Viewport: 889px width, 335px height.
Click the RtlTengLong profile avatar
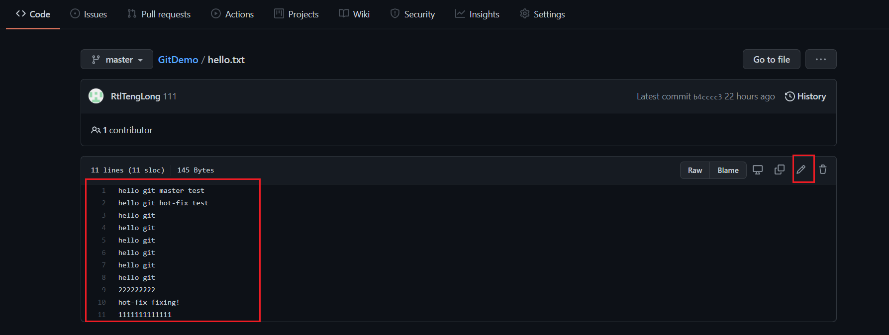pyautogui.click(x=96, y=95)
